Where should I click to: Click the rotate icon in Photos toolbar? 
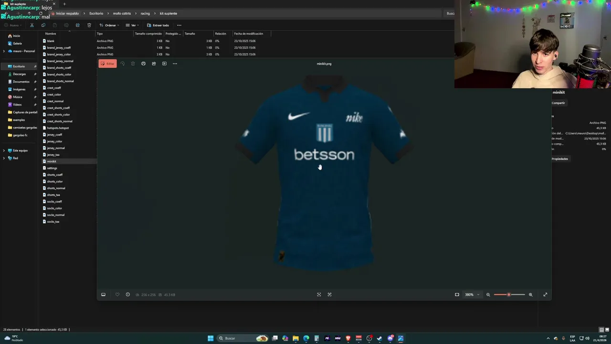pos(122,64)
